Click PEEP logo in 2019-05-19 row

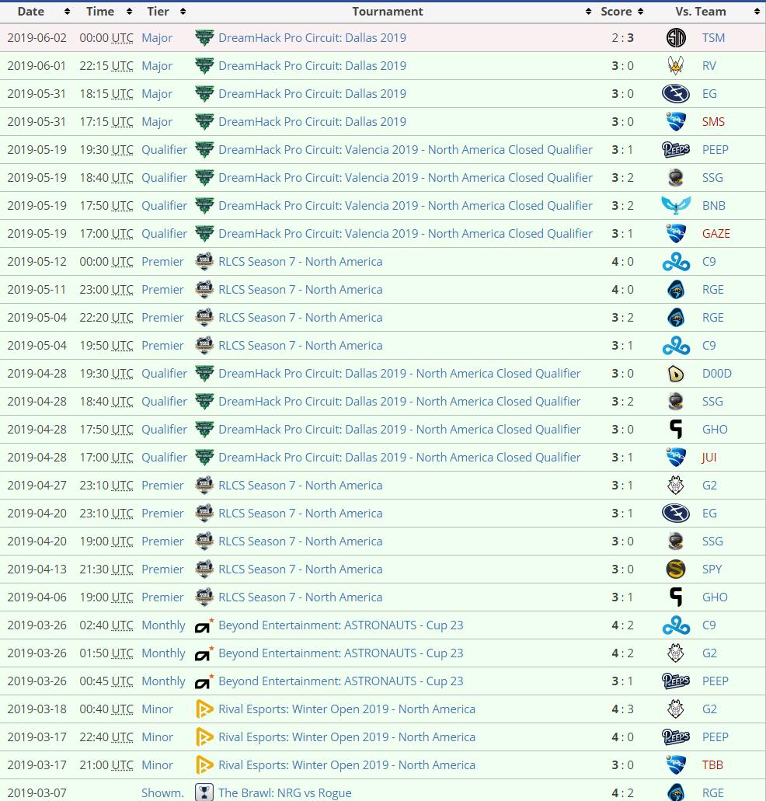point(676,150)
